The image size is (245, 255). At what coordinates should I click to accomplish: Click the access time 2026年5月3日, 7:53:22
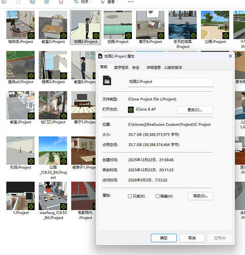click(x=148, y=180)
